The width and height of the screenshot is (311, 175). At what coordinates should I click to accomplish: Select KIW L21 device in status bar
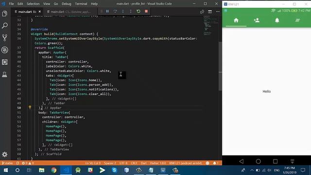(186, 163)
